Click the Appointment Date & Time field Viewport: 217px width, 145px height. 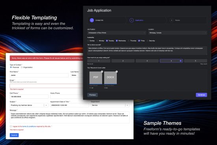(x=69, y=105)
